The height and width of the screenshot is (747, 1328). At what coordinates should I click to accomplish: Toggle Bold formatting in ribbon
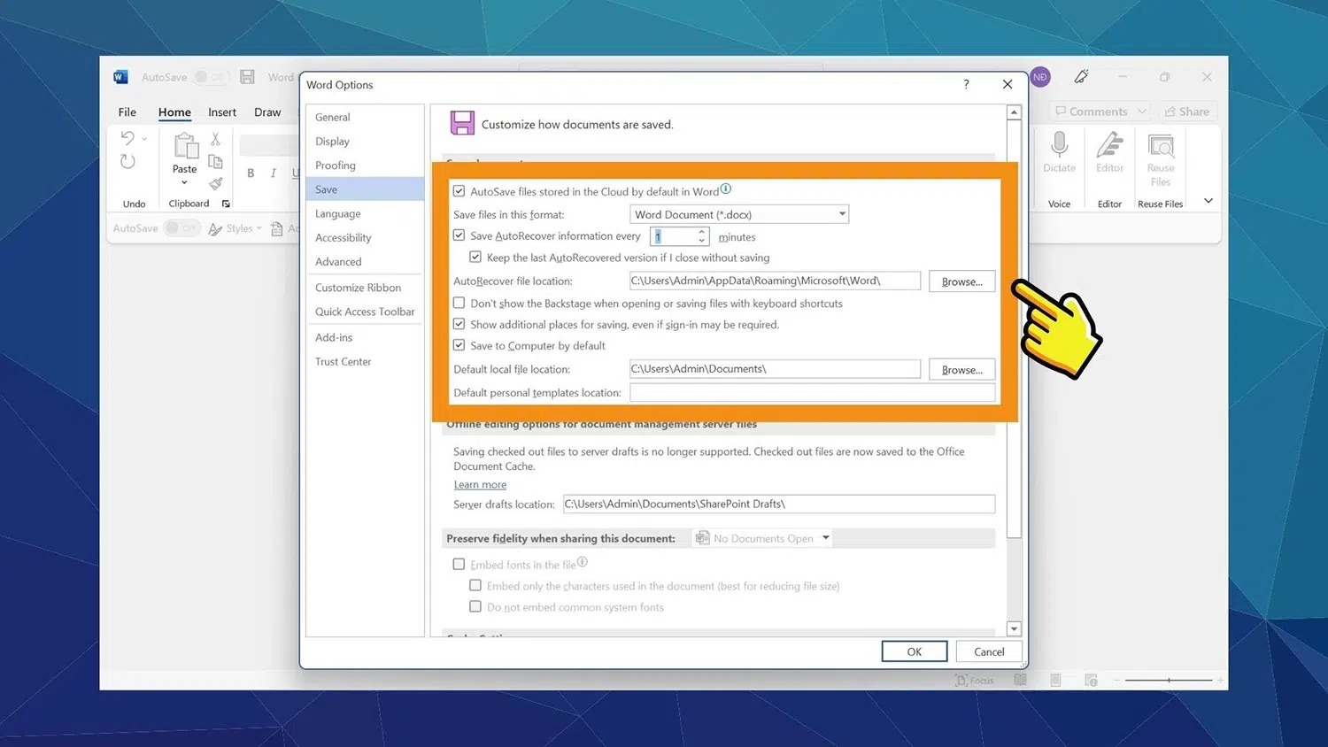[x=251, y=173]
